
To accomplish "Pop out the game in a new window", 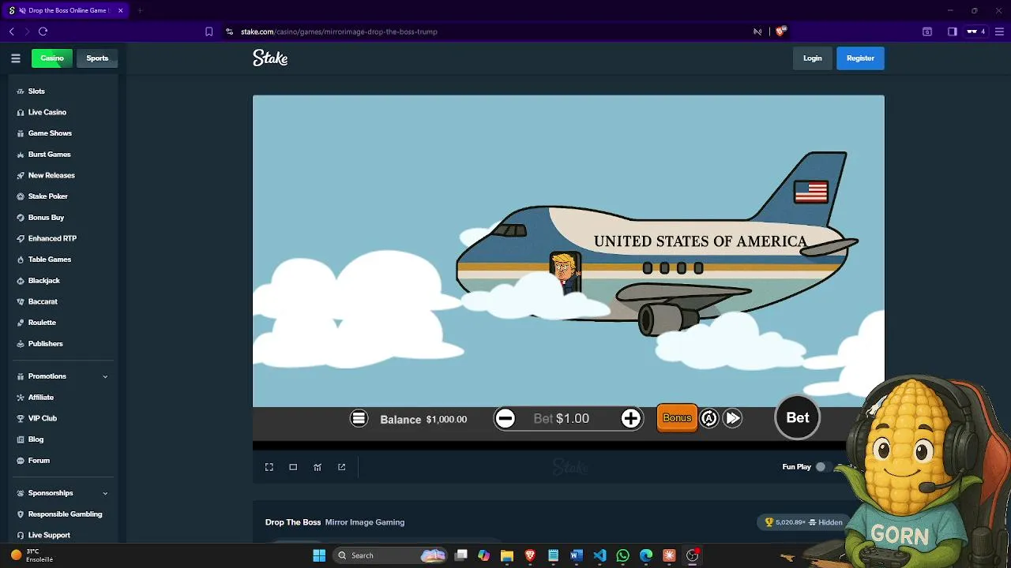I will pos(342,467).
